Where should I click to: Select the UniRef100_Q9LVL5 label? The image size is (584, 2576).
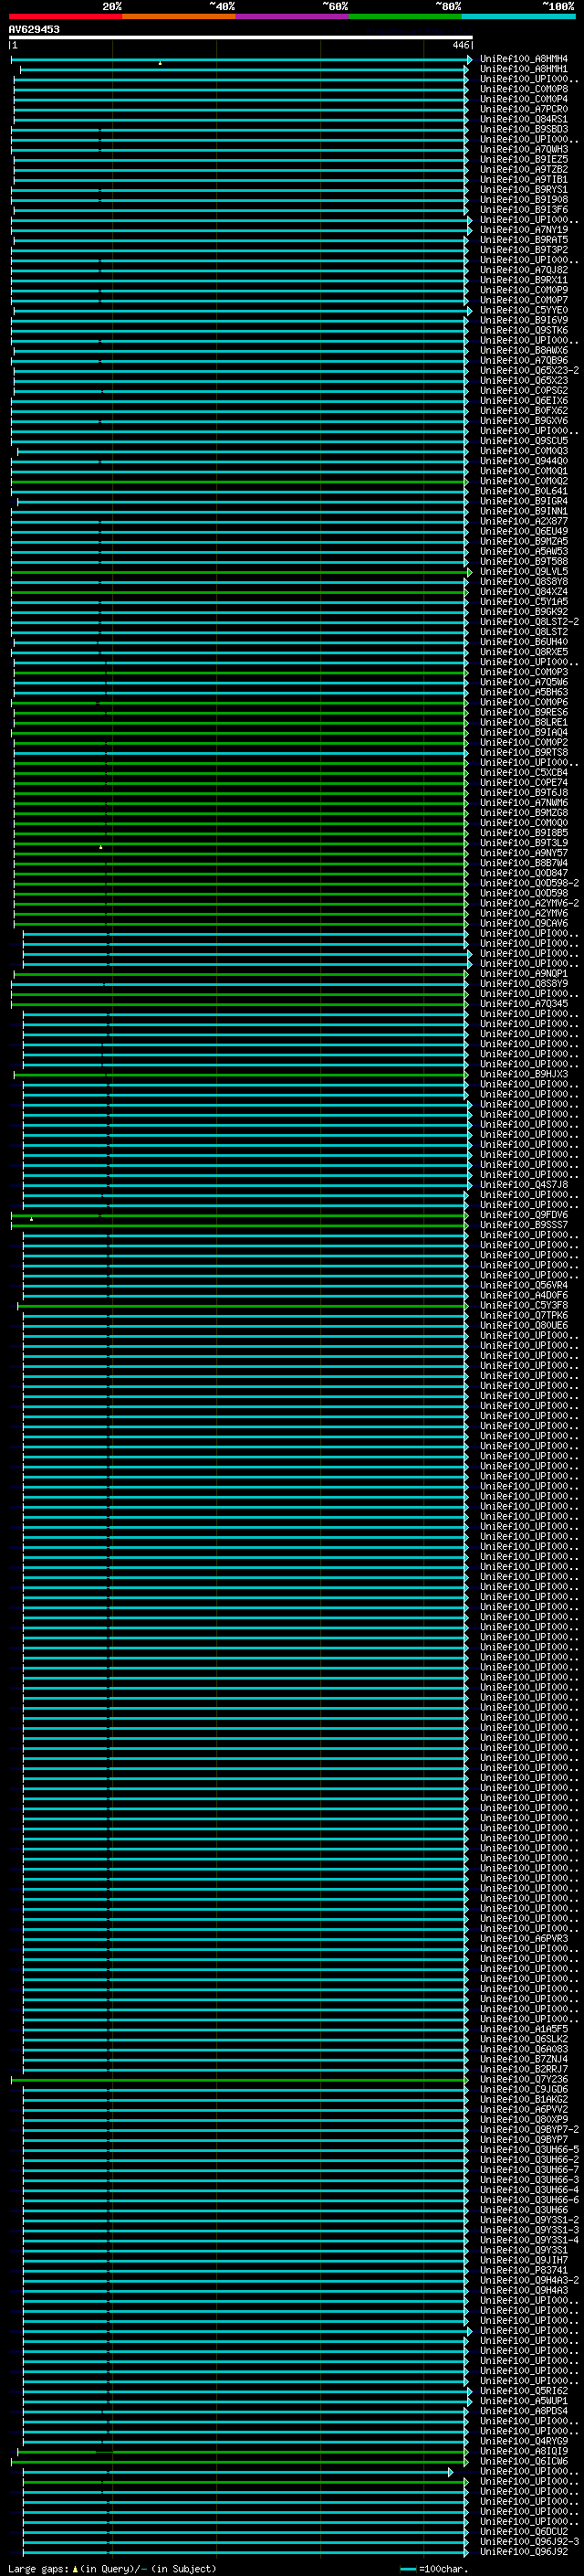[524, 571]
